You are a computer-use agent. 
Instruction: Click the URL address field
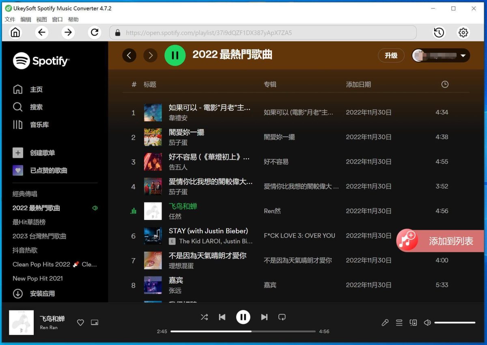263,32
